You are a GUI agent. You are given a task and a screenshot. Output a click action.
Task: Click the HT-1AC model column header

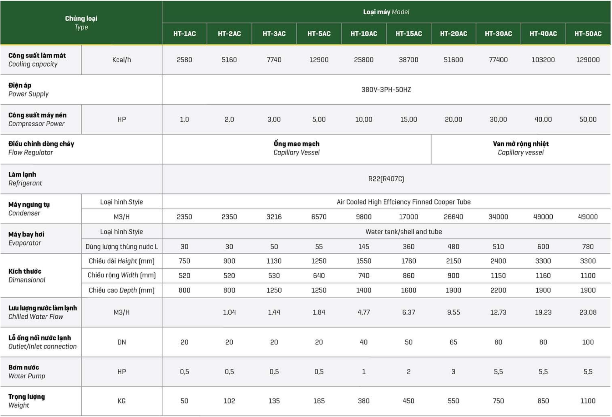184,34
